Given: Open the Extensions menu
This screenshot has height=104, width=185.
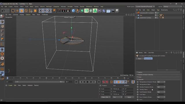Looking at the screenshot, I should [x=89, y=6].
